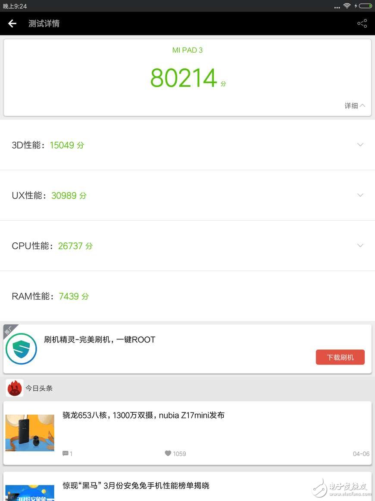The height and width of the screenshot is (501, 375).
Task: Expand the UX性能 score breakdown
Action: click(360, 195)
